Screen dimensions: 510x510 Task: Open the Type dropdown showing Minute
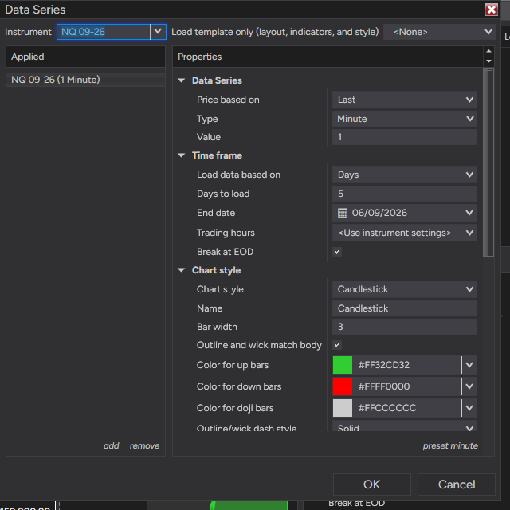click(404, 119)
